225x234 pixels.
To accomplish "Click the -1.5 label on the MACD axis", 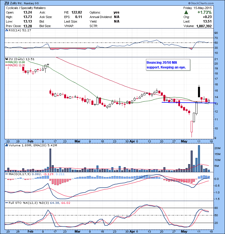I will tap(217, 199).
